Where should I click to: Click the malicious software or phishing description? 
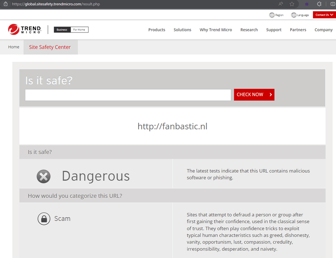coord(248,174)
